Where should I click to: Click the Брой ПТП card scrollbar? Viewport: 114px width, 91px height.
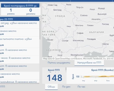pos(66,69)
